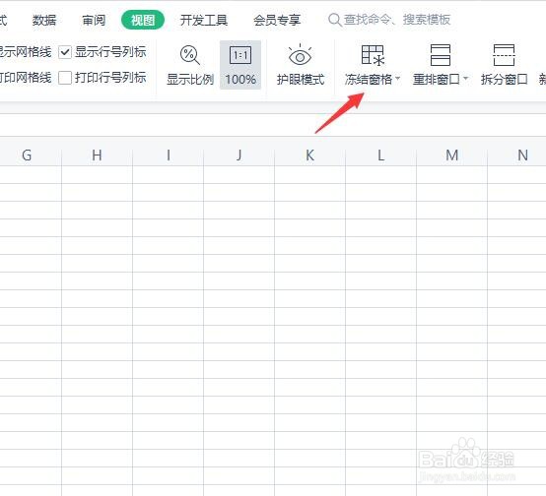Open the 数据 tab
The height and width of the screenshot is (496, 546).
pyautogui.click(x=44, y=20)
